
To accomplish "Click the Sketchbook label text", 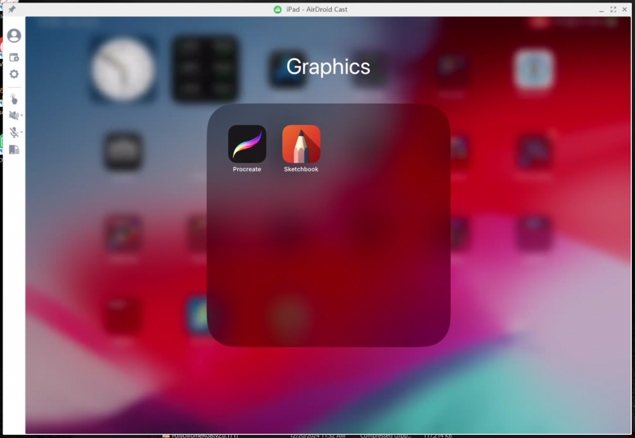I will point(301,169).
